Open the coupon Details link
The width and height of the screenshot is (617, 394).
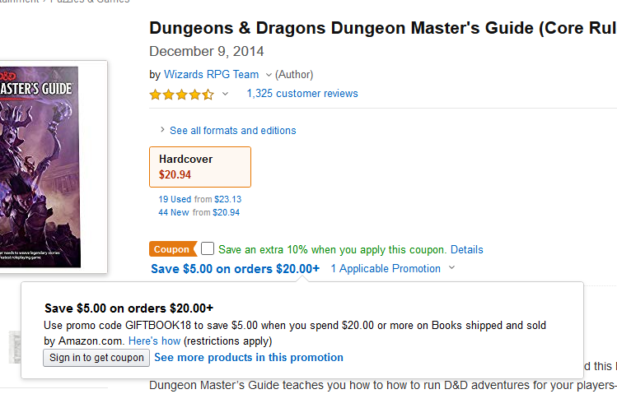click(x=466, y=249)
